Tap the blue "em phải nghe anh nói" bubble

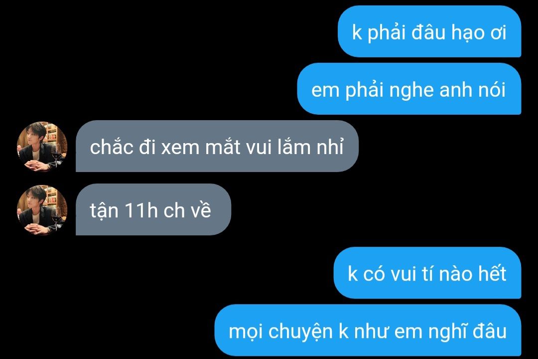click(409, 89)
